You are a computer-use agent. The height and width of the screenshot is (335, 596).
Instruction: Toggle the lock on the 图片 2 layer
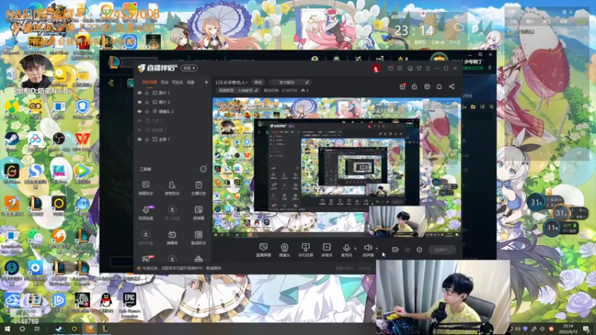[x=147, y=102]
